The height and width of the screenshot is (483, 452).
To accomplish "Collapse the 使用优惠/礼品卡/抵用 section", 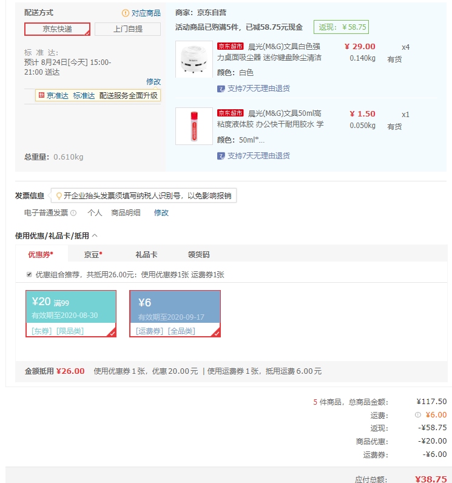I will pyautogui.click(x=95, y=235).
